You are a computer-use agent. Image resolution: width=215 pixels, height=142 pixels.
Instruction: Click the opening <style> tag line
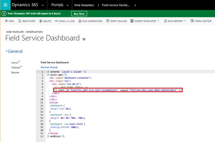click(x=54, y=102)
